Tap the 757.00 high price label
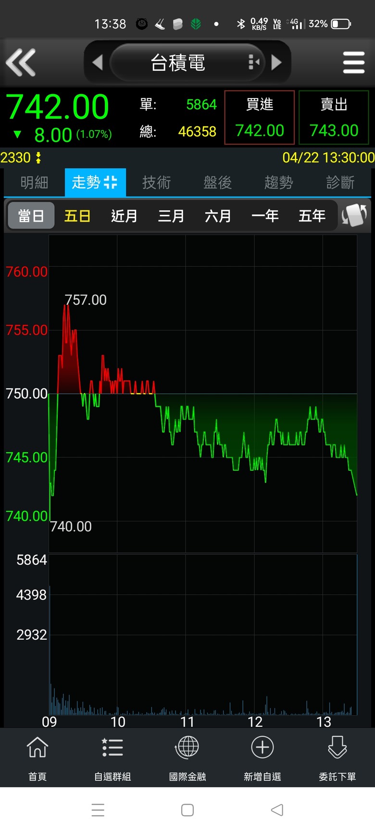This screenshot has height=833, width=375. pos(86,300)
